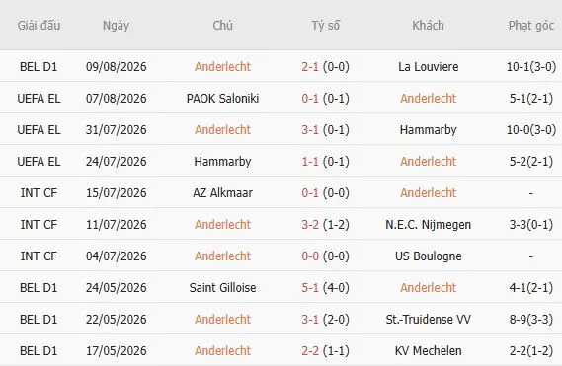Click the 3-2 score against N.E.C. Nijmegen
This screenshot has width=562, height=366.
click(310, 225)
